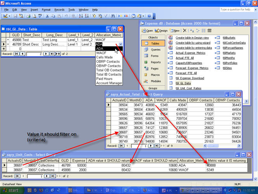Expand subdatasheet for GLID 45888 row
The width and height of the screenshot is (258, 194).
pos(8,40)
